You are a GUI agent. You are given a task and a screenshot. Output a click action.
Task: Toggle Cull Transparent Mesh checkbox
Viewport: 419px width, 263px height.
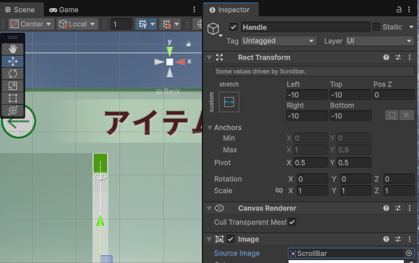[292, 222]
